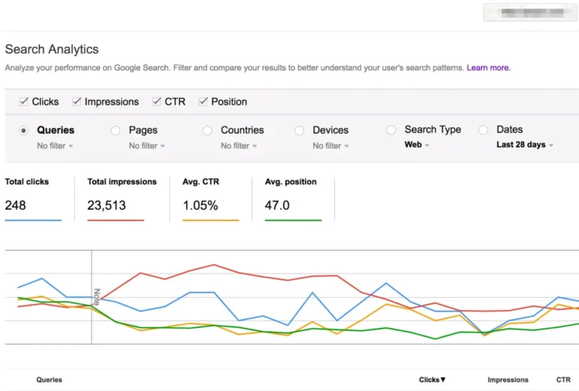Click the blurred account button at top right
Screen dimensions: 579x391
[x=530, y=13]
